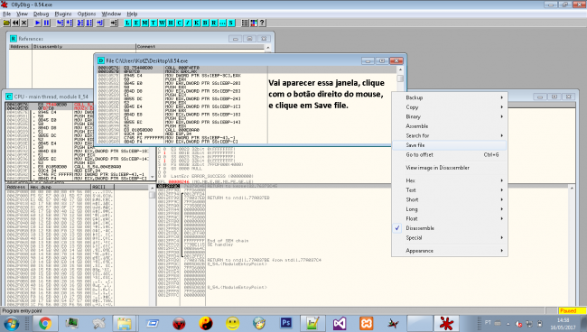Click the Trace over toolbar icon
Image resolution: width=587 pixels, height=332 pixels.
point(89,23)
